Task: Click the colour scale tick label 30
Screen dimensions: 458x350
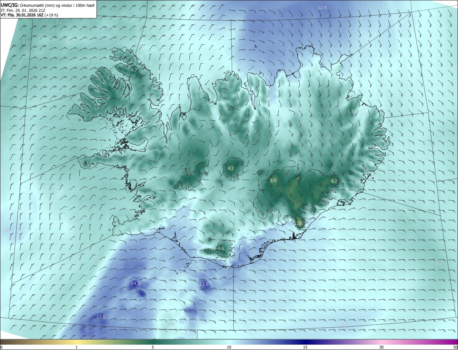Action: tap(381, 347)
